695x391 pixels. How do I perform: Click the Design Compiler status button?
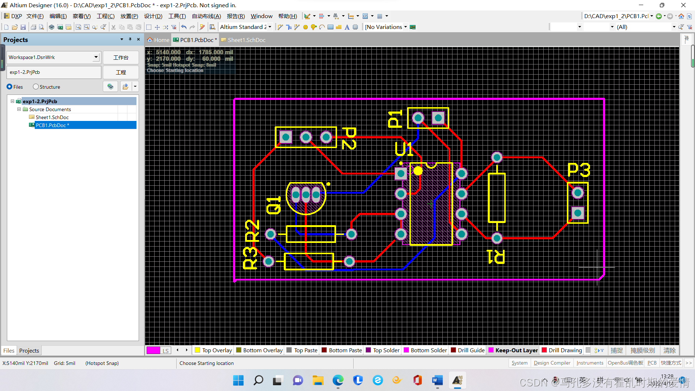click(552, 363)
